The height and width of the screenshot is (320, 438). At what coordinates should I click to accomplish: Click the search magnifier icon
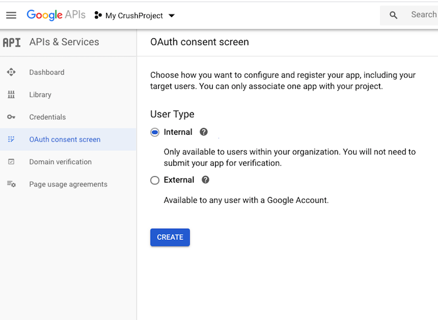pos(393,15)
